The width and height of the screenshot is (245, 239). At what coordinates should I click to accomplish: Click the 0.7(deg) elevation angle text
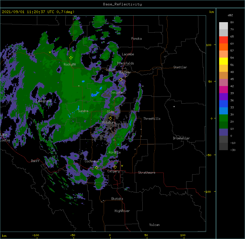(x=65, y=12)
